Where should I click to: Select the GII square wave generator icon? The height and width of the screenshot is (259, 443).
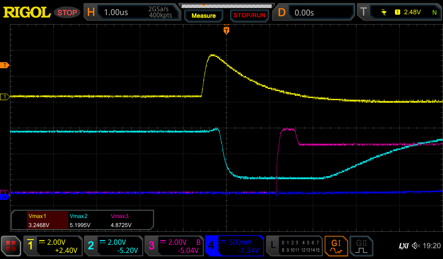(361, 246)
